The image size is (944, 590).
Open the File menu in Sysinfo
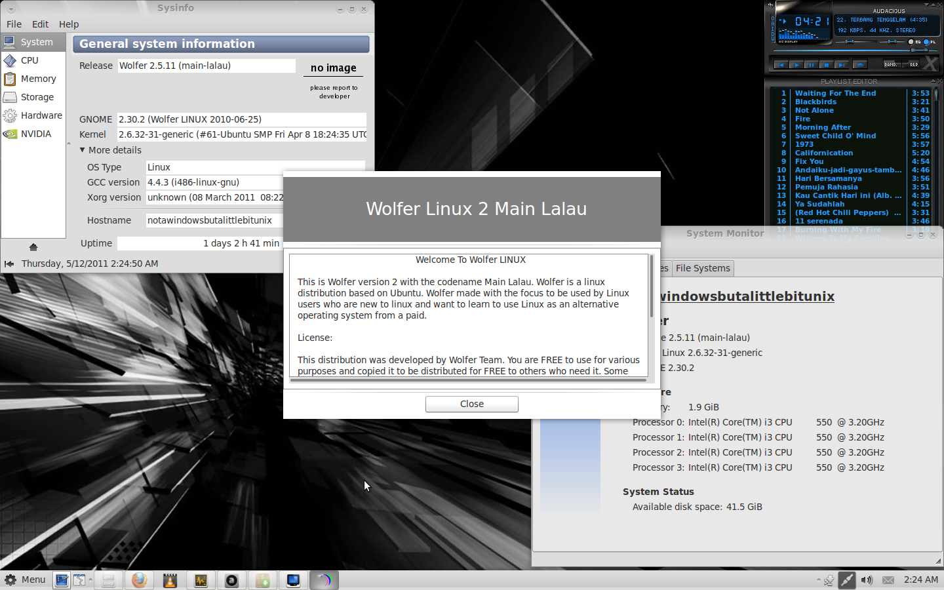click(14, 24)
